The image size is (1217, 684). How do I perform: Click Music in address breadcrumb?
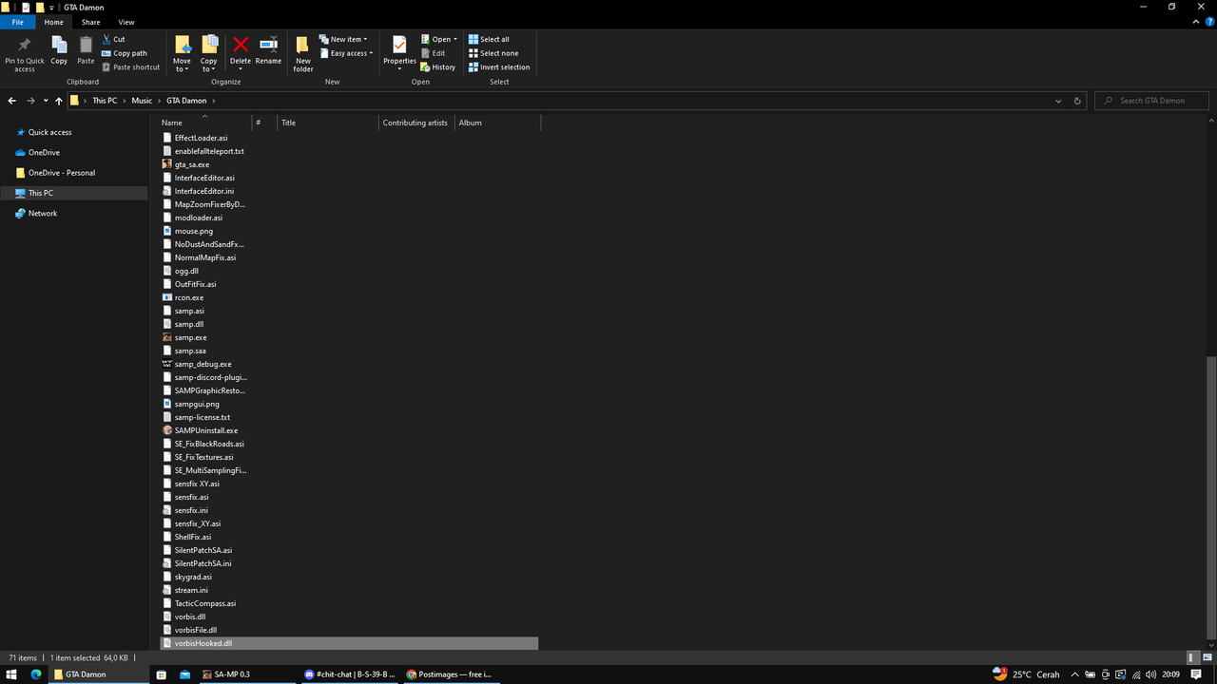pos(142,101)
